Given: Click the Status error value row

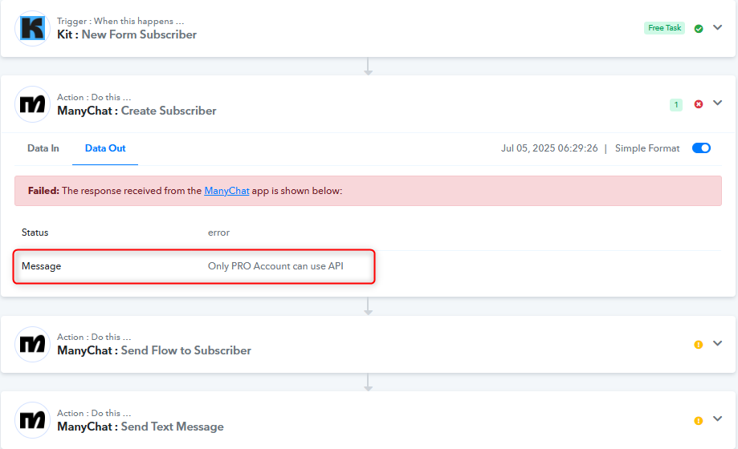Looking at the screenshot, I should (368, 233).
